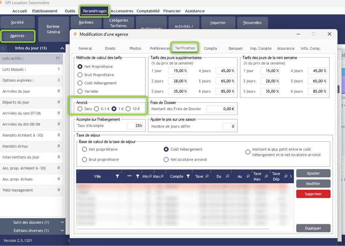Image resolution: width=345 pixels, height=246 pixels.
Task: Open the Comptabilité menu
Action: 148,11
